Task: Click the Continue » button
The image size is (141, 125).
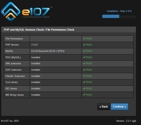Action: pyautogui.click(x=119, y=107)
